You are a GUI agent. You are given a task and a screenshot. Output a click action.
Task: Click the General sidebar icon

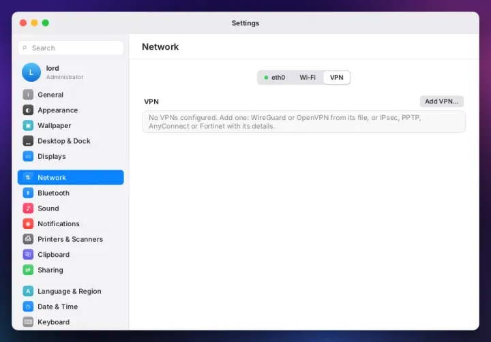click(x=28, y=95)
